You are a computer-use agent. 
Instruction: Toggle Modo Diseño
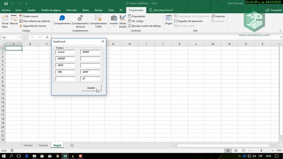[x=123, y=21]
